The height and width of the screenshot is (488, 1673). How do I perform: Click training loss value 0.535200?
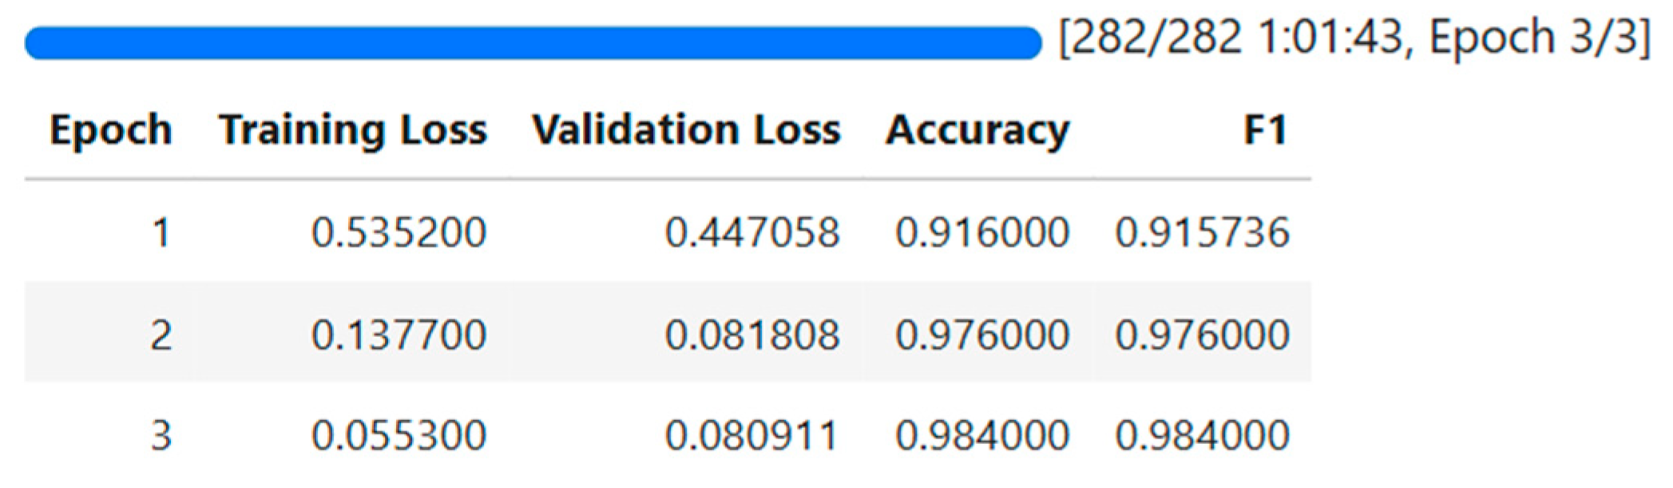(398, 232)
